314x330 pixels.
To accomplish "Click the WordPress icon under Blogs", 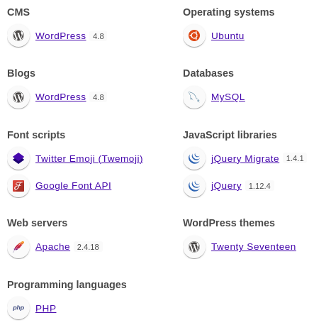I will 18,97.
